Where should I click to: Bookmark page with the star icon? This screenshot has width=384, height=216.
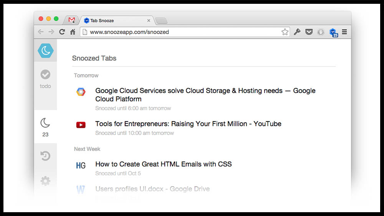pos(285,32)
